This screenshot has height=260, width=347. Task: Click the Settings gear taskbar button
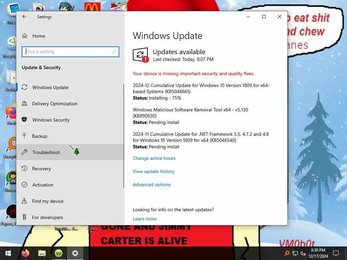pos(75,253)
